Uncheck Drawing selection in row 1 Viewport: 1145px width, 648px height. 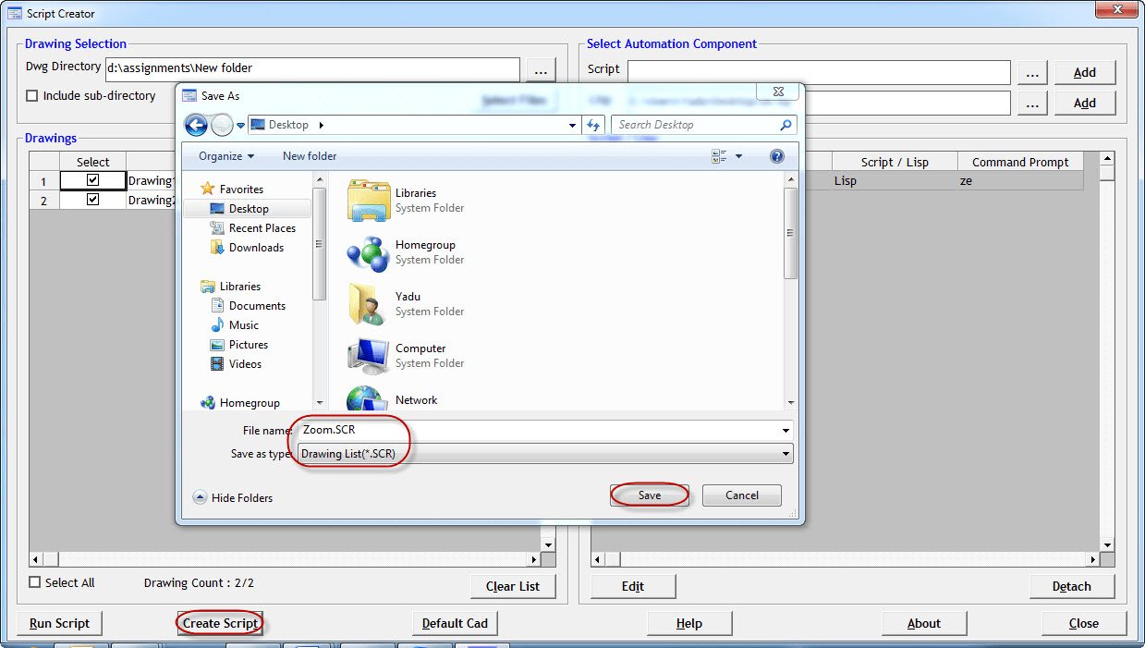pyautogui.click(x=92, y=180)
